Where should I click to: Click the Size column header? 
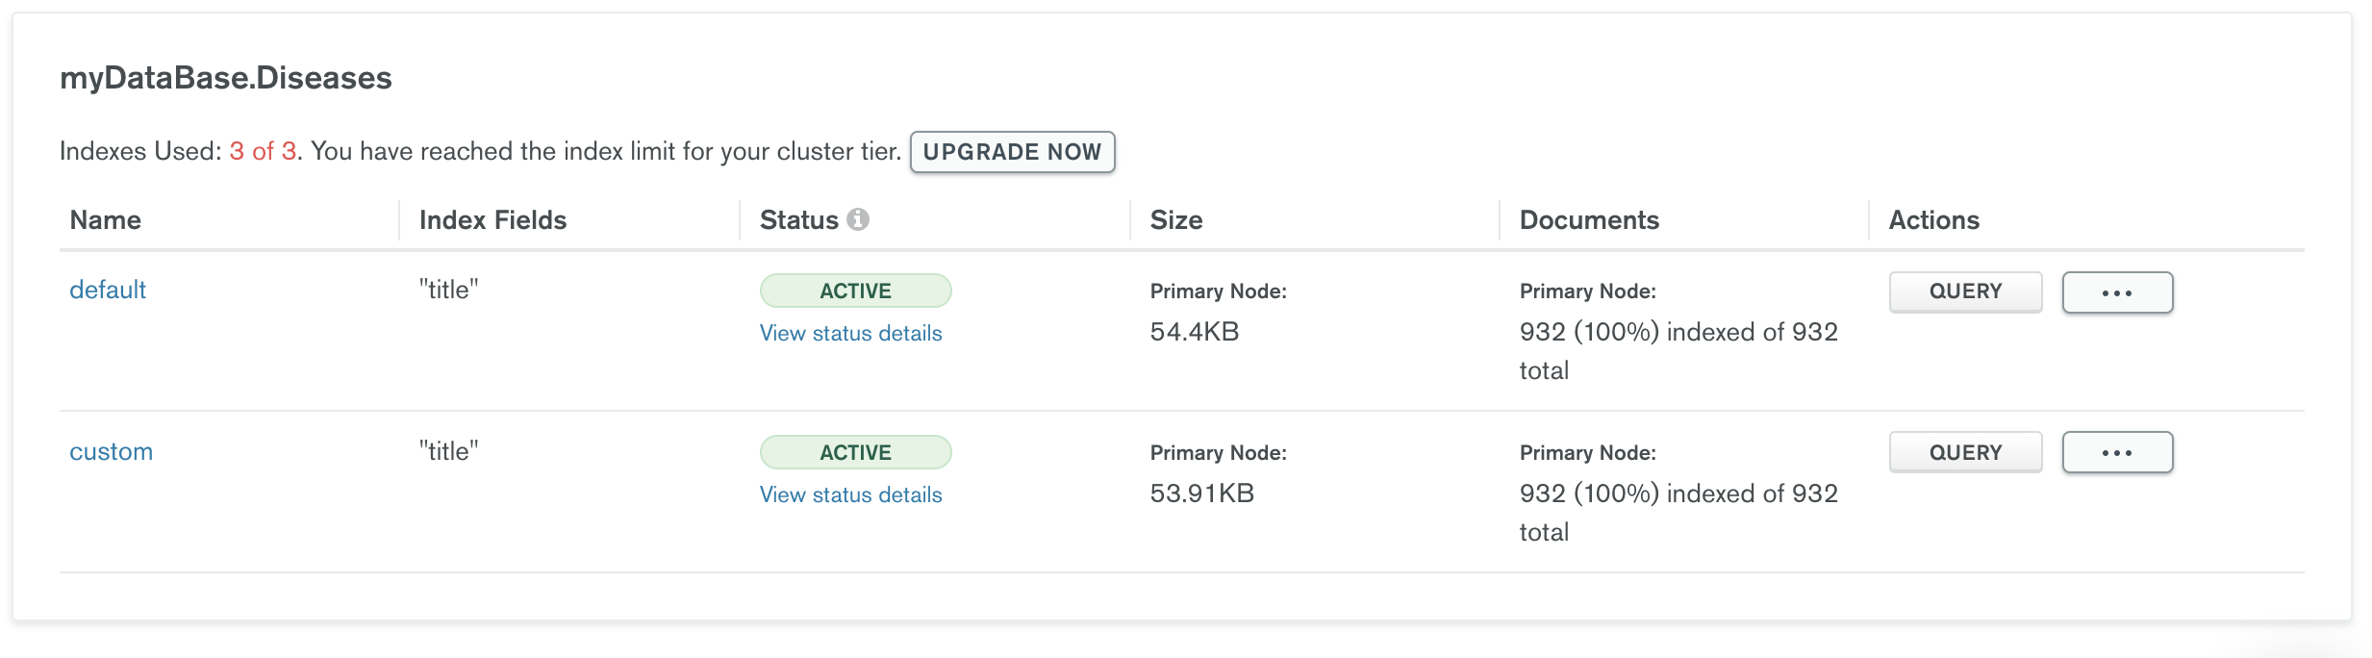tap(1175, 220)
